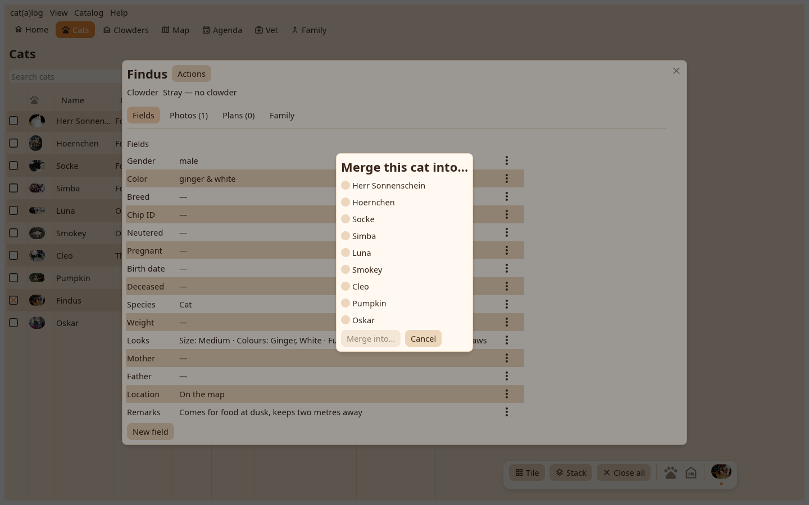
Task: Stack the open windows
Action: [x=571, y=472]
